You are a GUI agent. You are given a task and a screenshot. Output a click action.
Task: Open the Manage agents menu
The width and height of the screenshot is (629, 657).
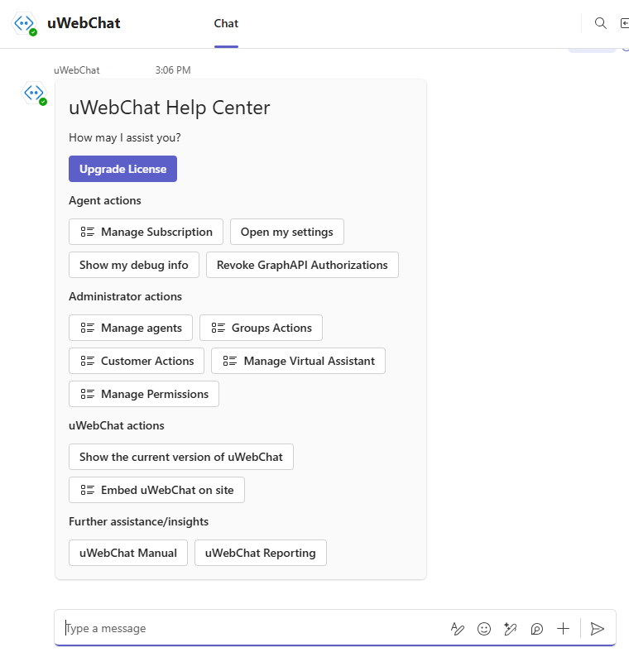(x=131, y=328)
